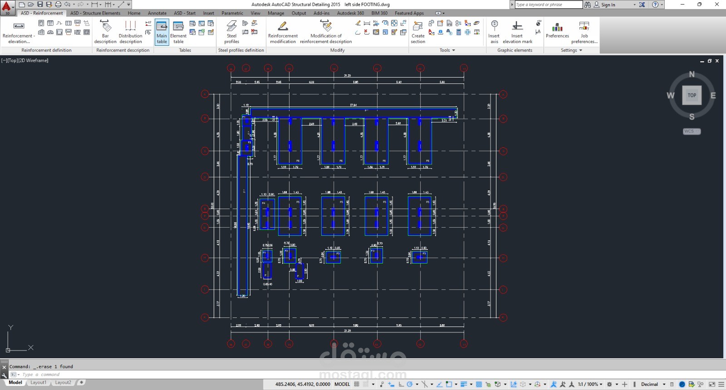This screenshot has width=726, height=390.
Task: Open the Sign In dropdown arrow
Action: pos(634,5)
